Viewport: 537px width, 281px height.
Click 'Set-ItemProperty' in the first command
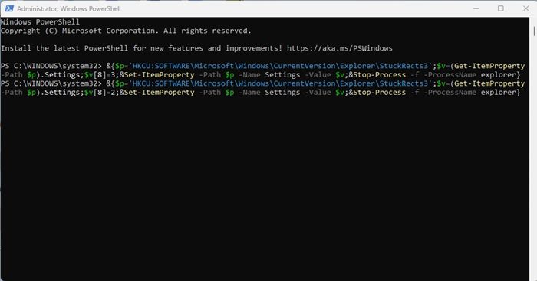point(159,75)
